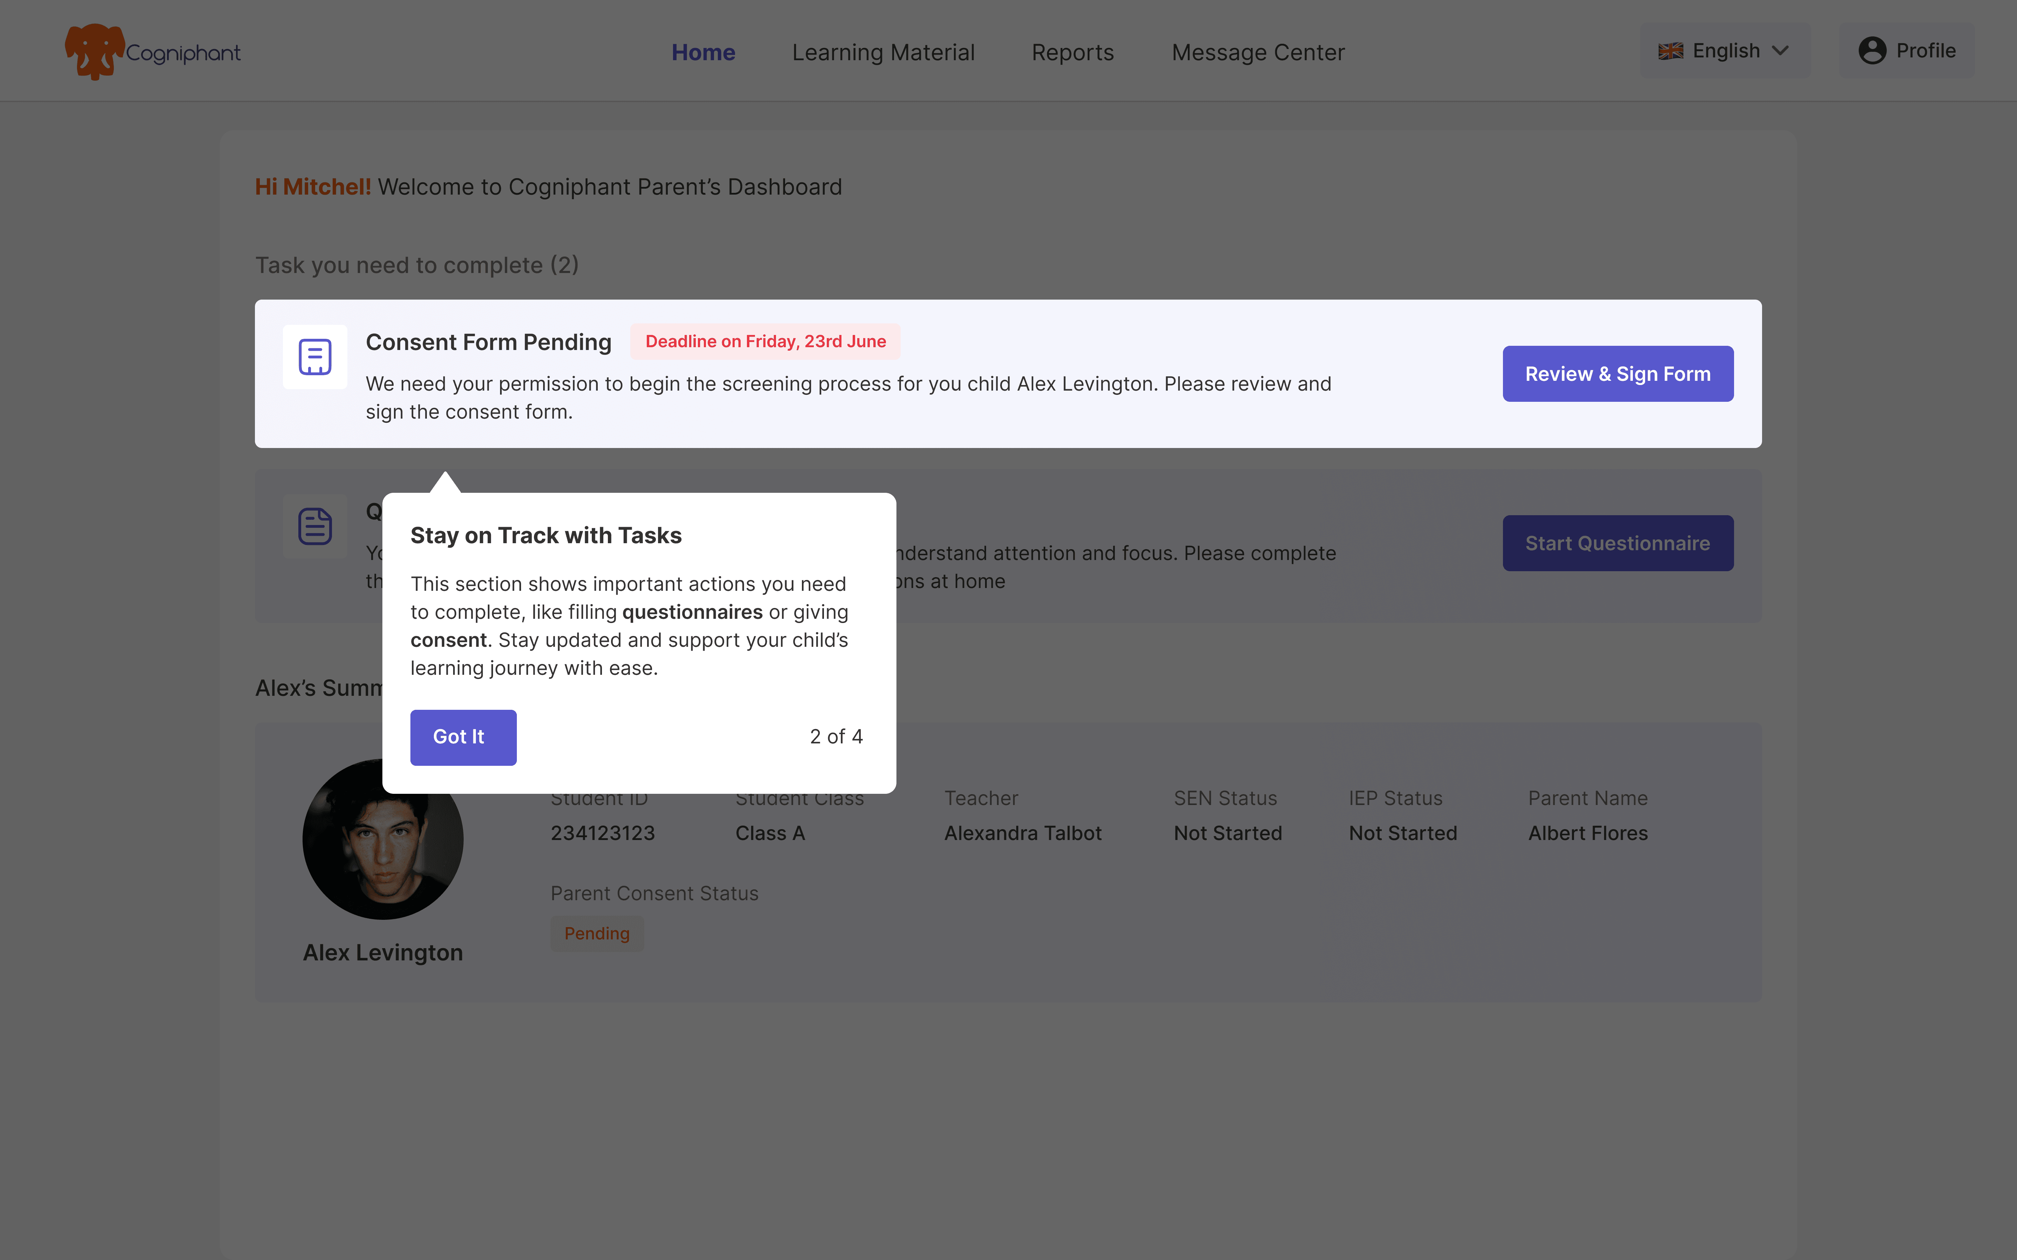Image resolution: width=2017 pixels, height=1260 pixels.
Task: Open the English language dropdown
Action: point(1725,51)
